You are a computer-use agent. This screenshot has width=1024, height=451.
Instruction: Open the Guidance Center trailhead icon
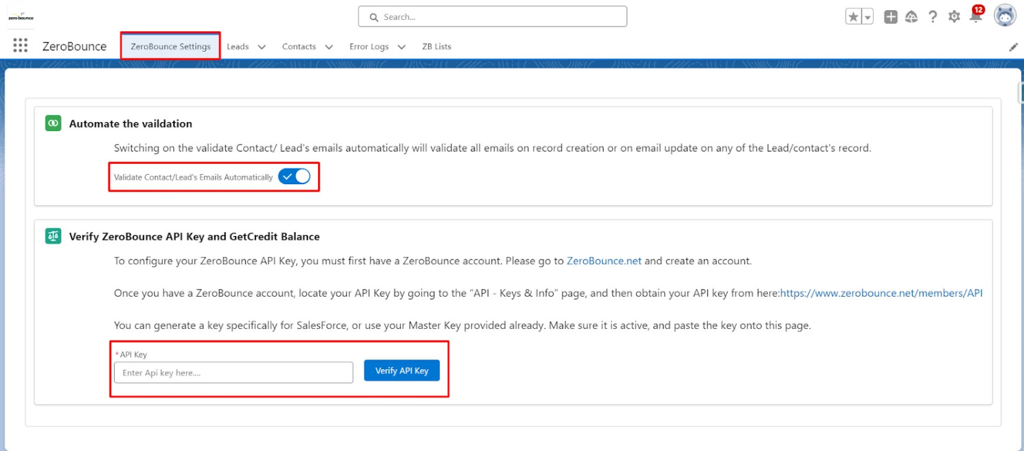912,16
